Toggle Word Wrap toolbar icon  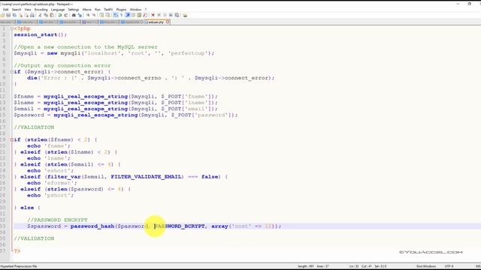point(115,15)
